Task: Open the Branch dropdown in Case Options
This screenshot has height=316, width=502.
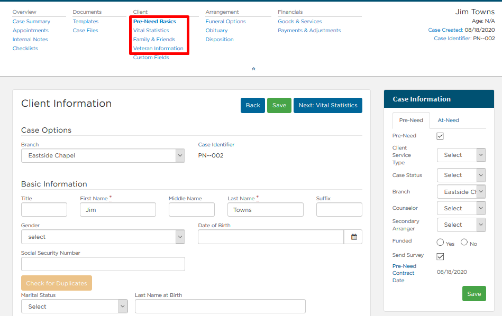Action: (103, 155)
